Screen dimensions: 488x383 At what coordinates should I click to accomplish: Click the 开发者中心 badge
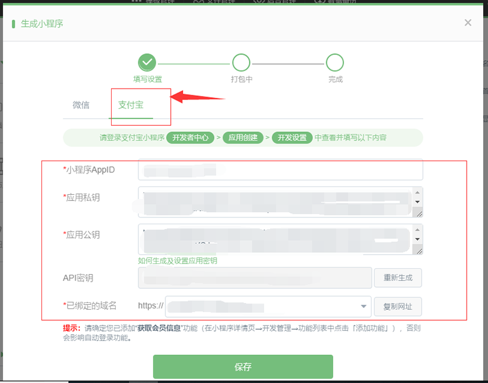coord(189,137)
